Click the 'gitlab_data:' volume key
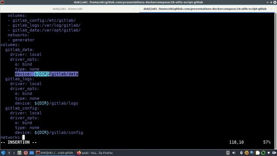Viewport: 277px width, 156px height. click(19, 50)
